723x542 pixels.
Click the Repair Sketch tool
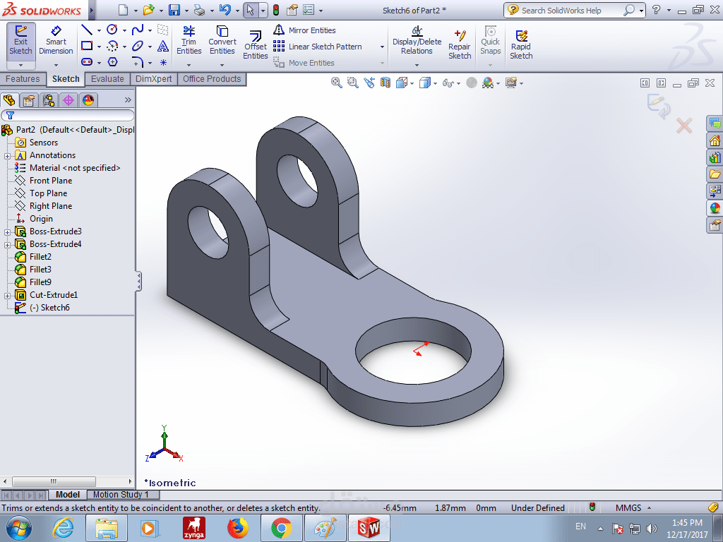[460, 44]
